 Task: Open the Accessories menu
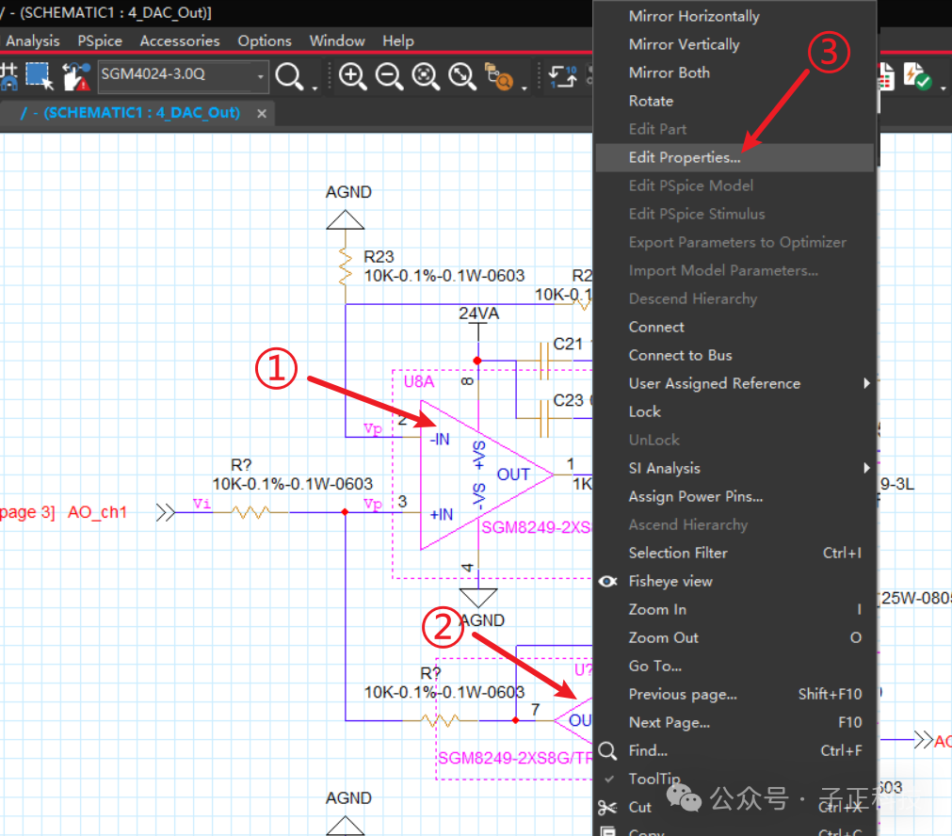180,40
